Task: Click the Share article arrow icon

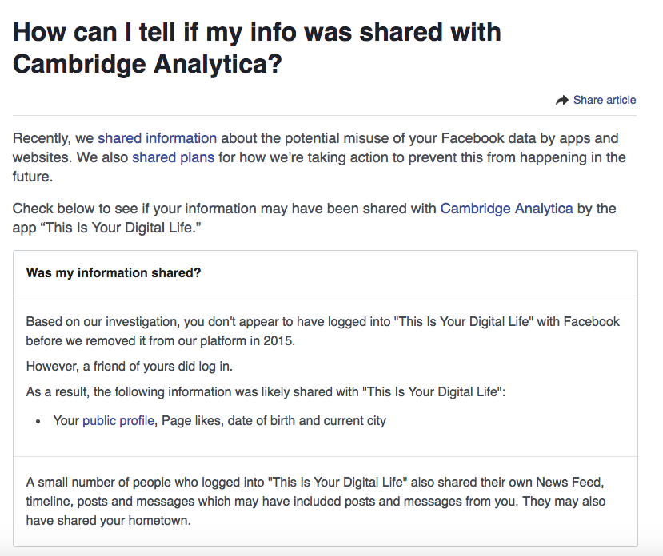Action: [x=561, y=101]
